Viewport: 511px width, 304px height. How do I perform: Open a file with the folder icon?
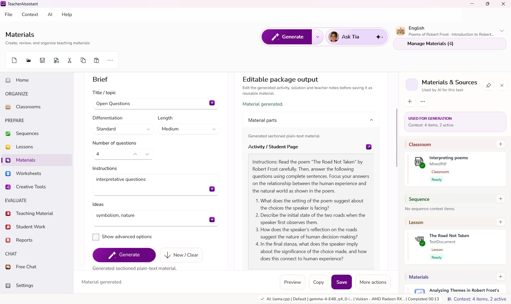[x=29, y=60]
